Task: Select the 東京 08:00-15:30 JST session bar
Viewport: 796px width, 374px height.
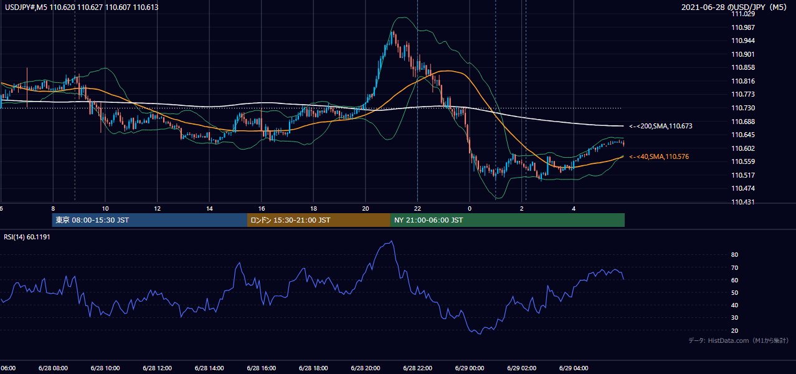Action: click(x=149, y=220)
